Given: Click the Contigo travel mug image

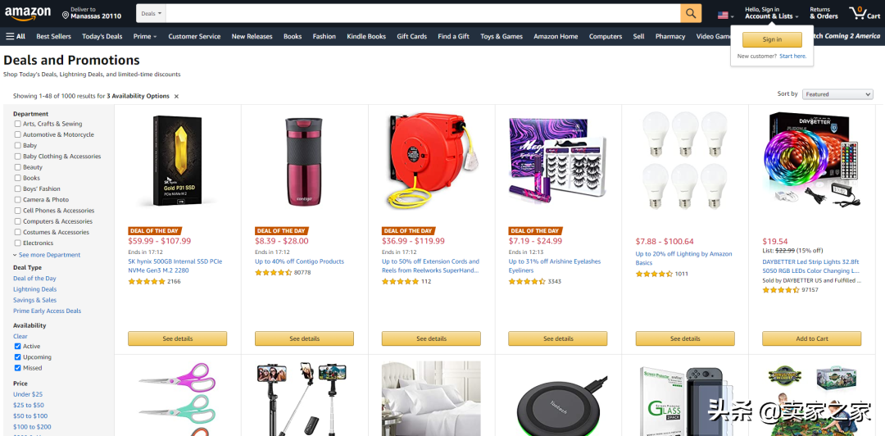Looking at the screenshot, I should coord(304,161).
